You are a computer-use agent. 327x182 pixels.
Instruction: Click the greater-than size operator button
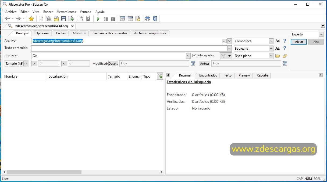[34, 64]
